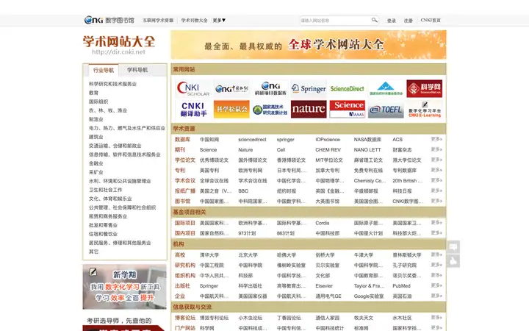Open the CNKI E-Learning logo tile

(425, 109)
